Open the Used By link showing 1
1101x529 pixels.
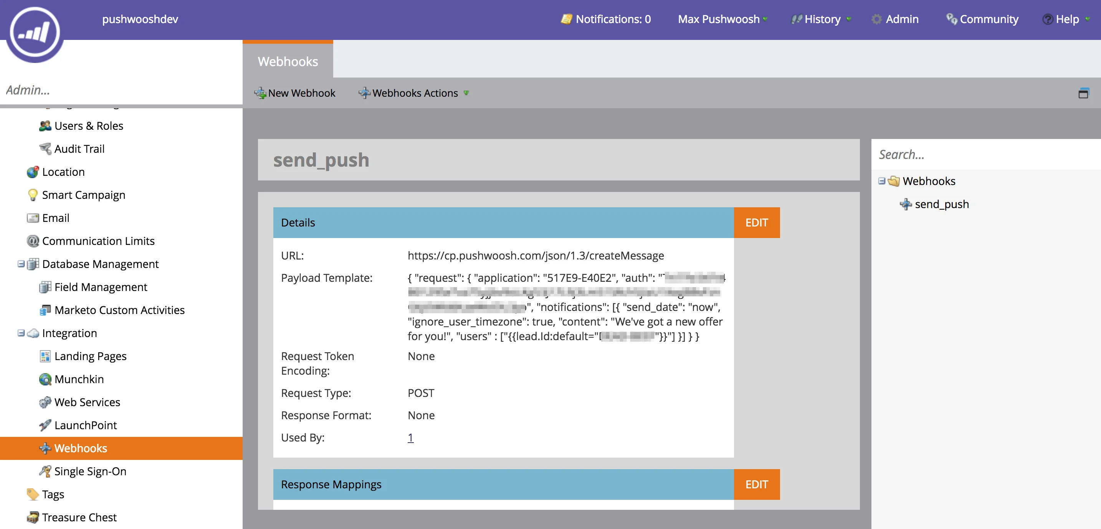coord(410,438)
